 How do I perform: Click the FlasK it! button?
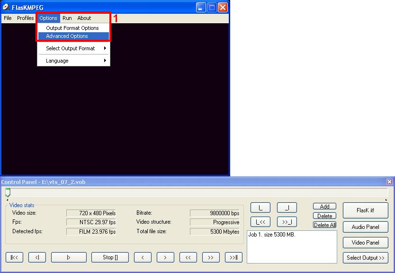(365, 210)
